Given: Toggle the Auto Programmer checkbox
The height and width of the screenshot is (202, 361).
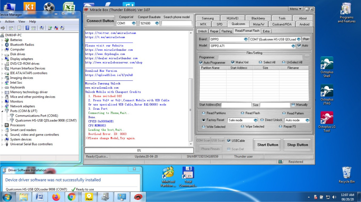Looking at the screenshot, I should [201, 62].
